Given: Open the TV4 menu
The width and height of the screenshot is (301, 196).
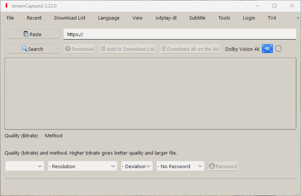Looking at the screenshot, I should point(272,18).
